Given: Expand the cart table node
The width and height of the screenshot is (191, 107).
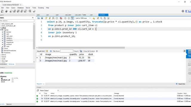Looking at the screenshot, I should (3, 34).
